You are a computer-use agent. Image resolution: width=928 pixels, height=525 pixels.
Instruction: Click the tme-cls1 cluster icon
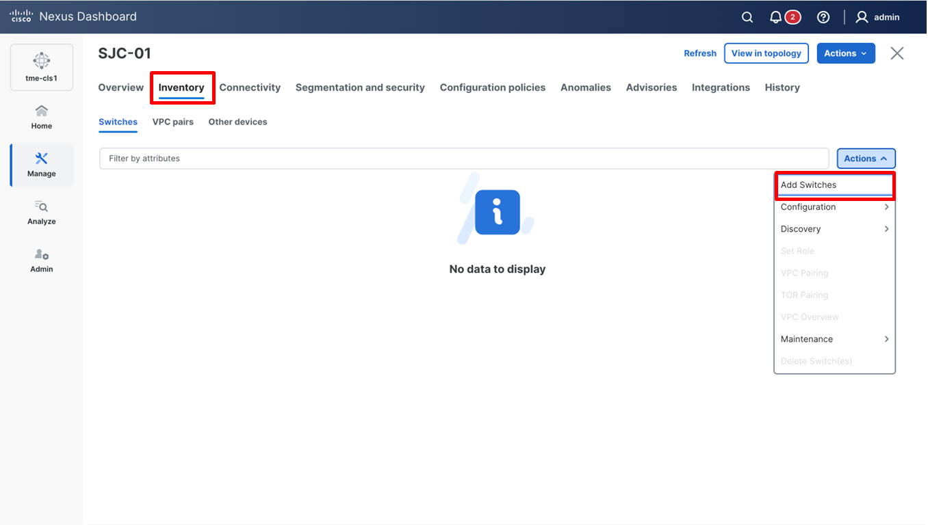pyautogui.click(x=41, y=66)
